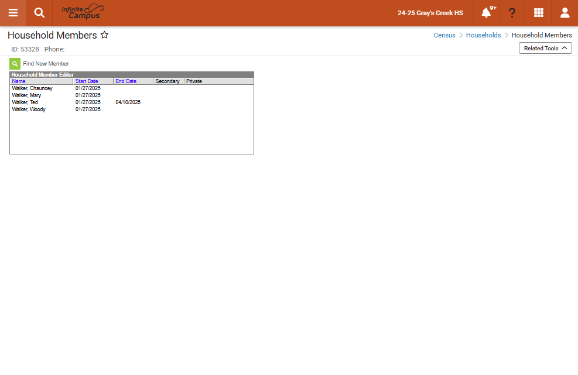Open notifications bell

[486, 13]
